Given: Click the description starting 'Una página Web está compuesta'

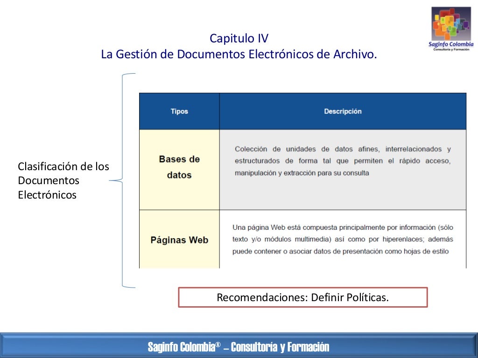Looking at the screenshot, I should coord(343,239).
